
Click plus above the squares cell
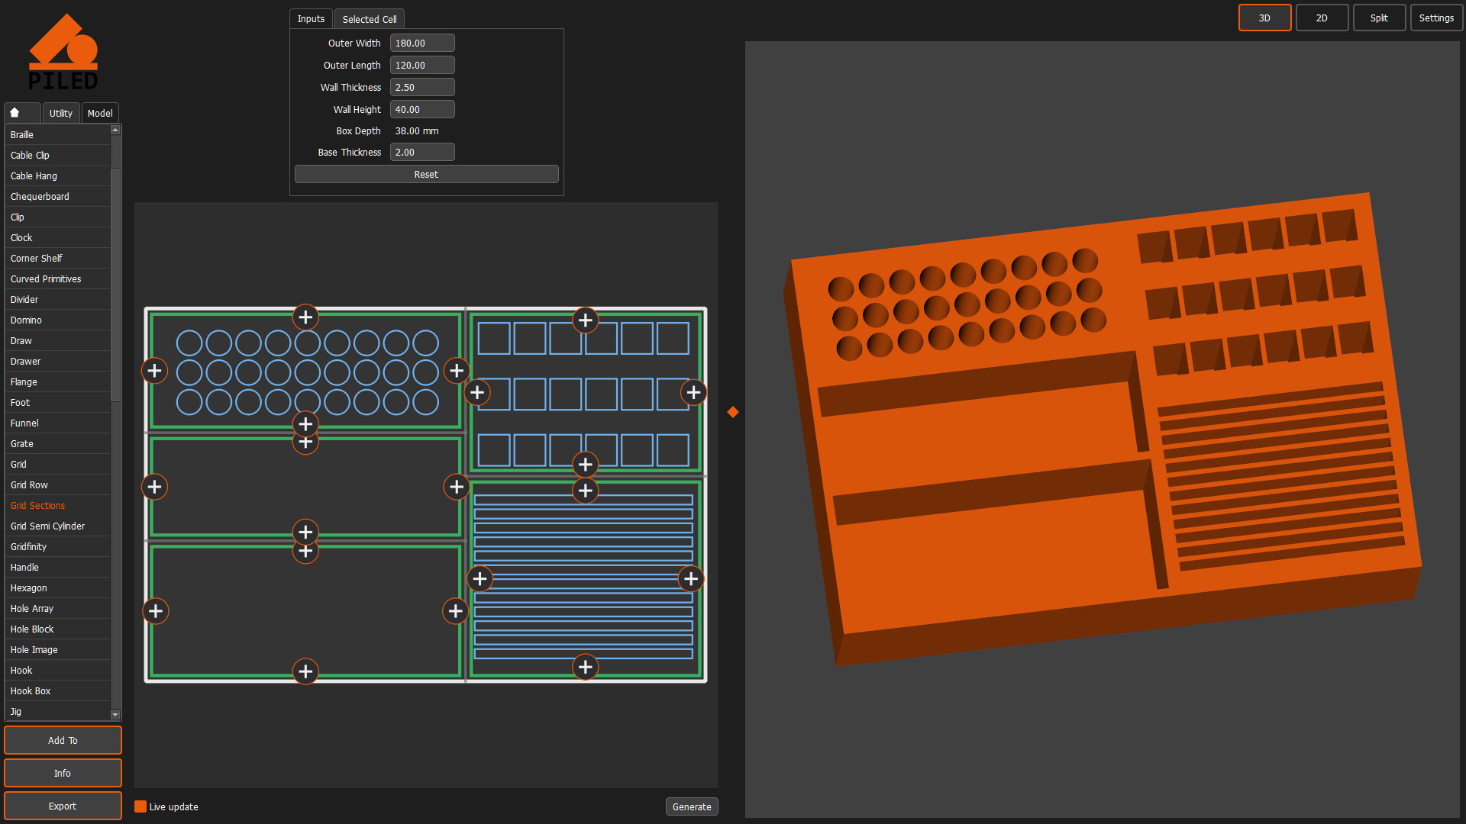coord(586,320)
